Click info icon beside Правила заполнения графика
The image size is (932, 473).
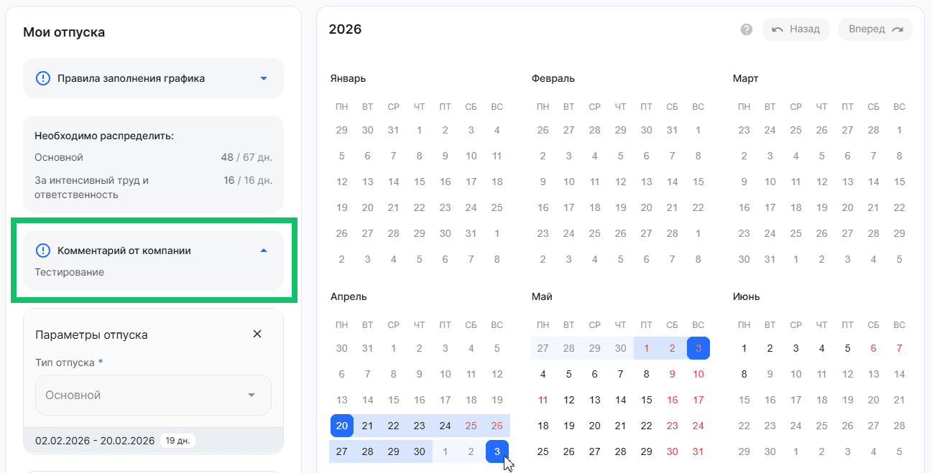[43, 78]
